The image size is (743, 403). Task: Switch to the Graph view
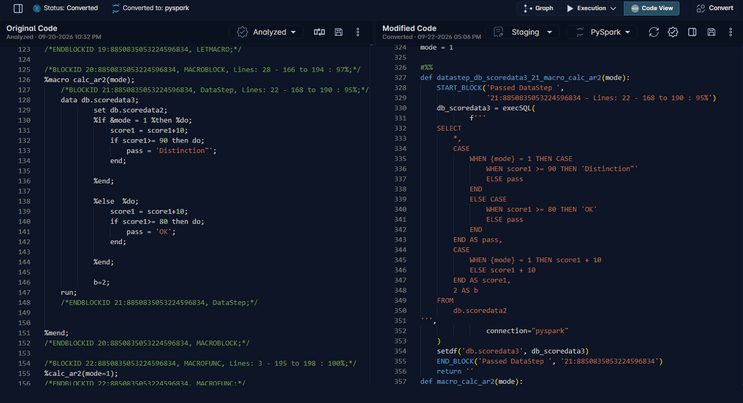538,9
